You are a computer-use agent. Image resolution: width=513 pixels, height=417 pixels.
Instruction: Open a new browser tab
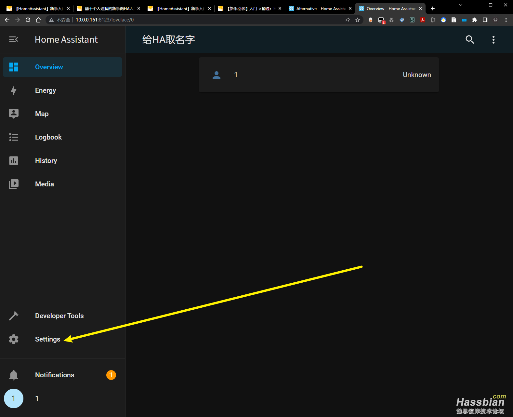pos(433,8)
